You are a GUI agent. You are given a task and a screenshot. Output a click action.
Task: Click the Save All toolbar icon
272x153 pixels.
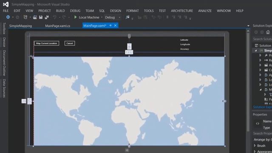47,17
